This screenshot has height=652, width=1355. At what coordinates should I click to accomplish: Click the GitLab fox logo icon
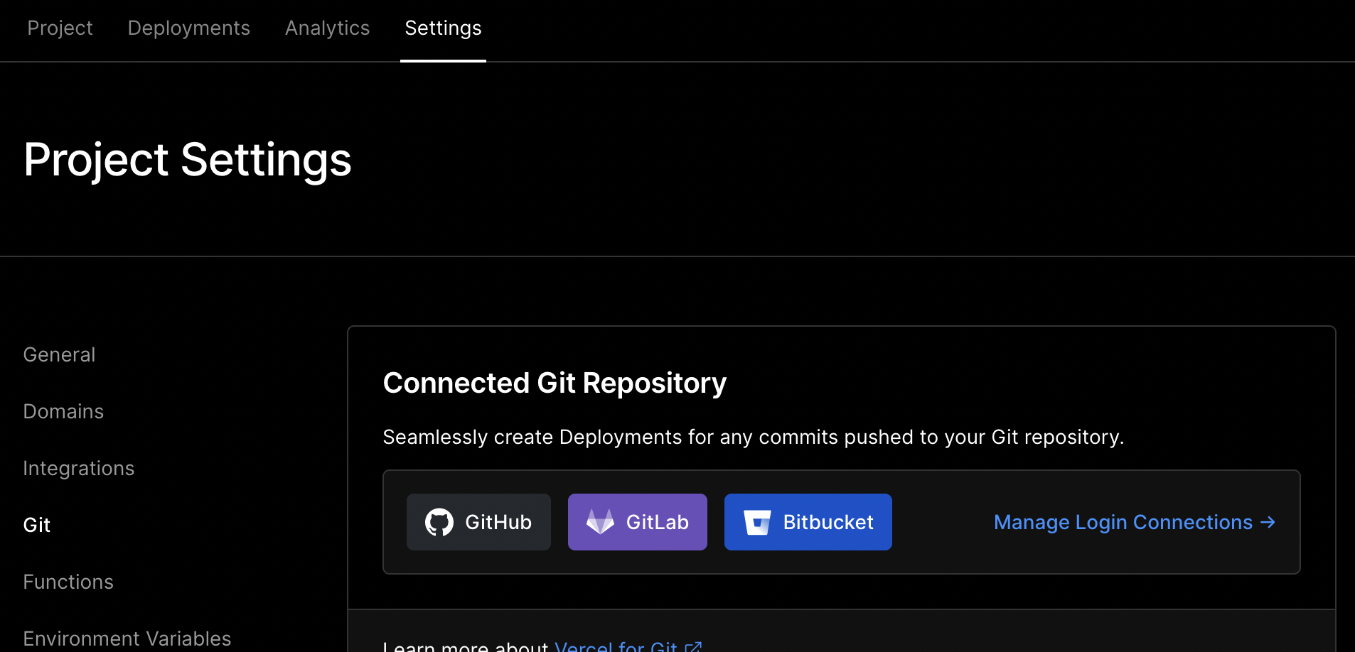(600, 522)
